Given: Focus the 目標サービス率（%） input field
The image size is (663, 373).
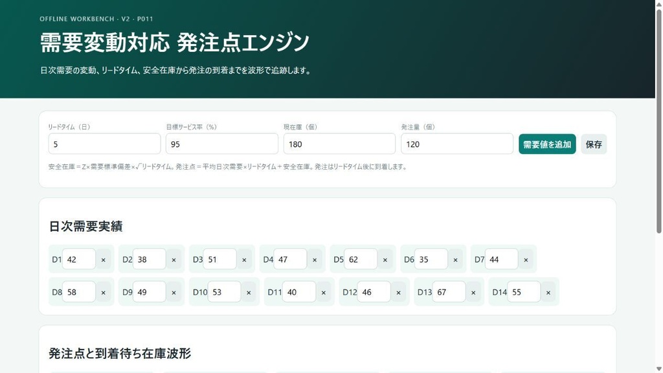Looking at the screenshot, I should (x=222, y=144).
